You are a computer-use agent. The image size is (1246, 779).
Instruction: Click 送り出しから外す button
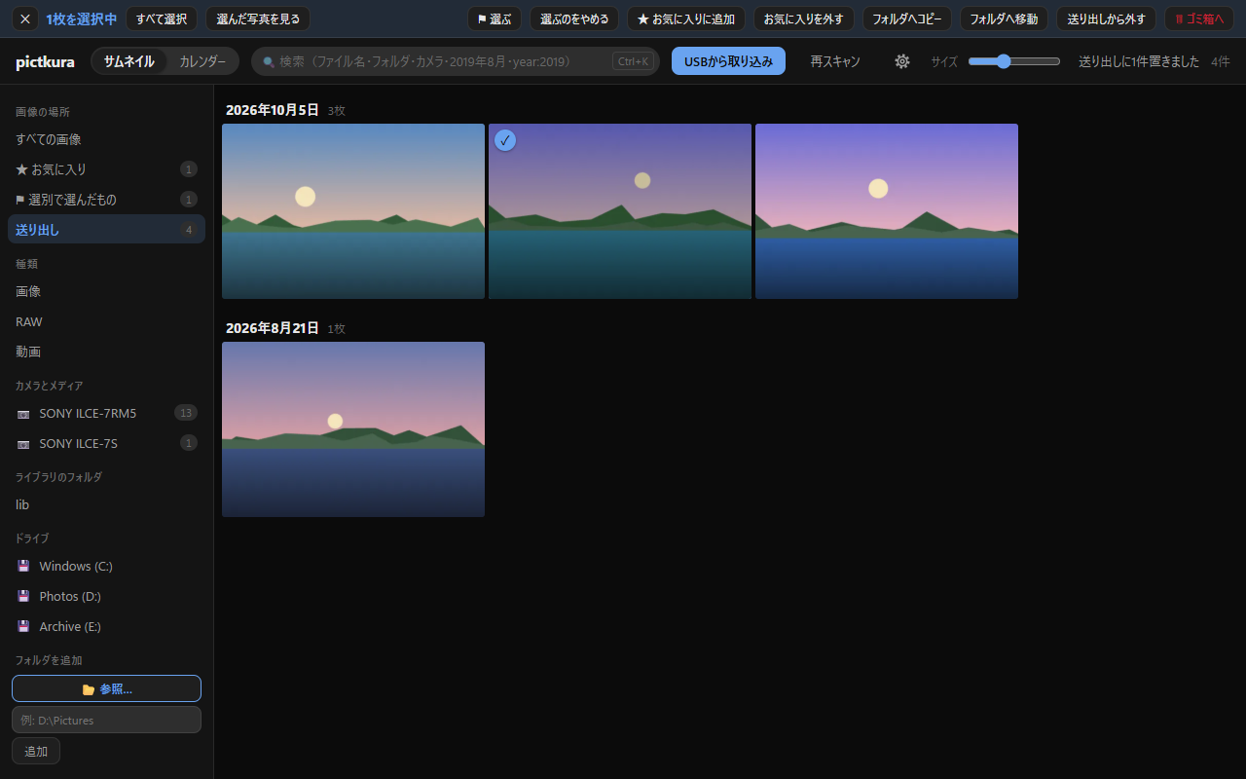[1107, 19]
